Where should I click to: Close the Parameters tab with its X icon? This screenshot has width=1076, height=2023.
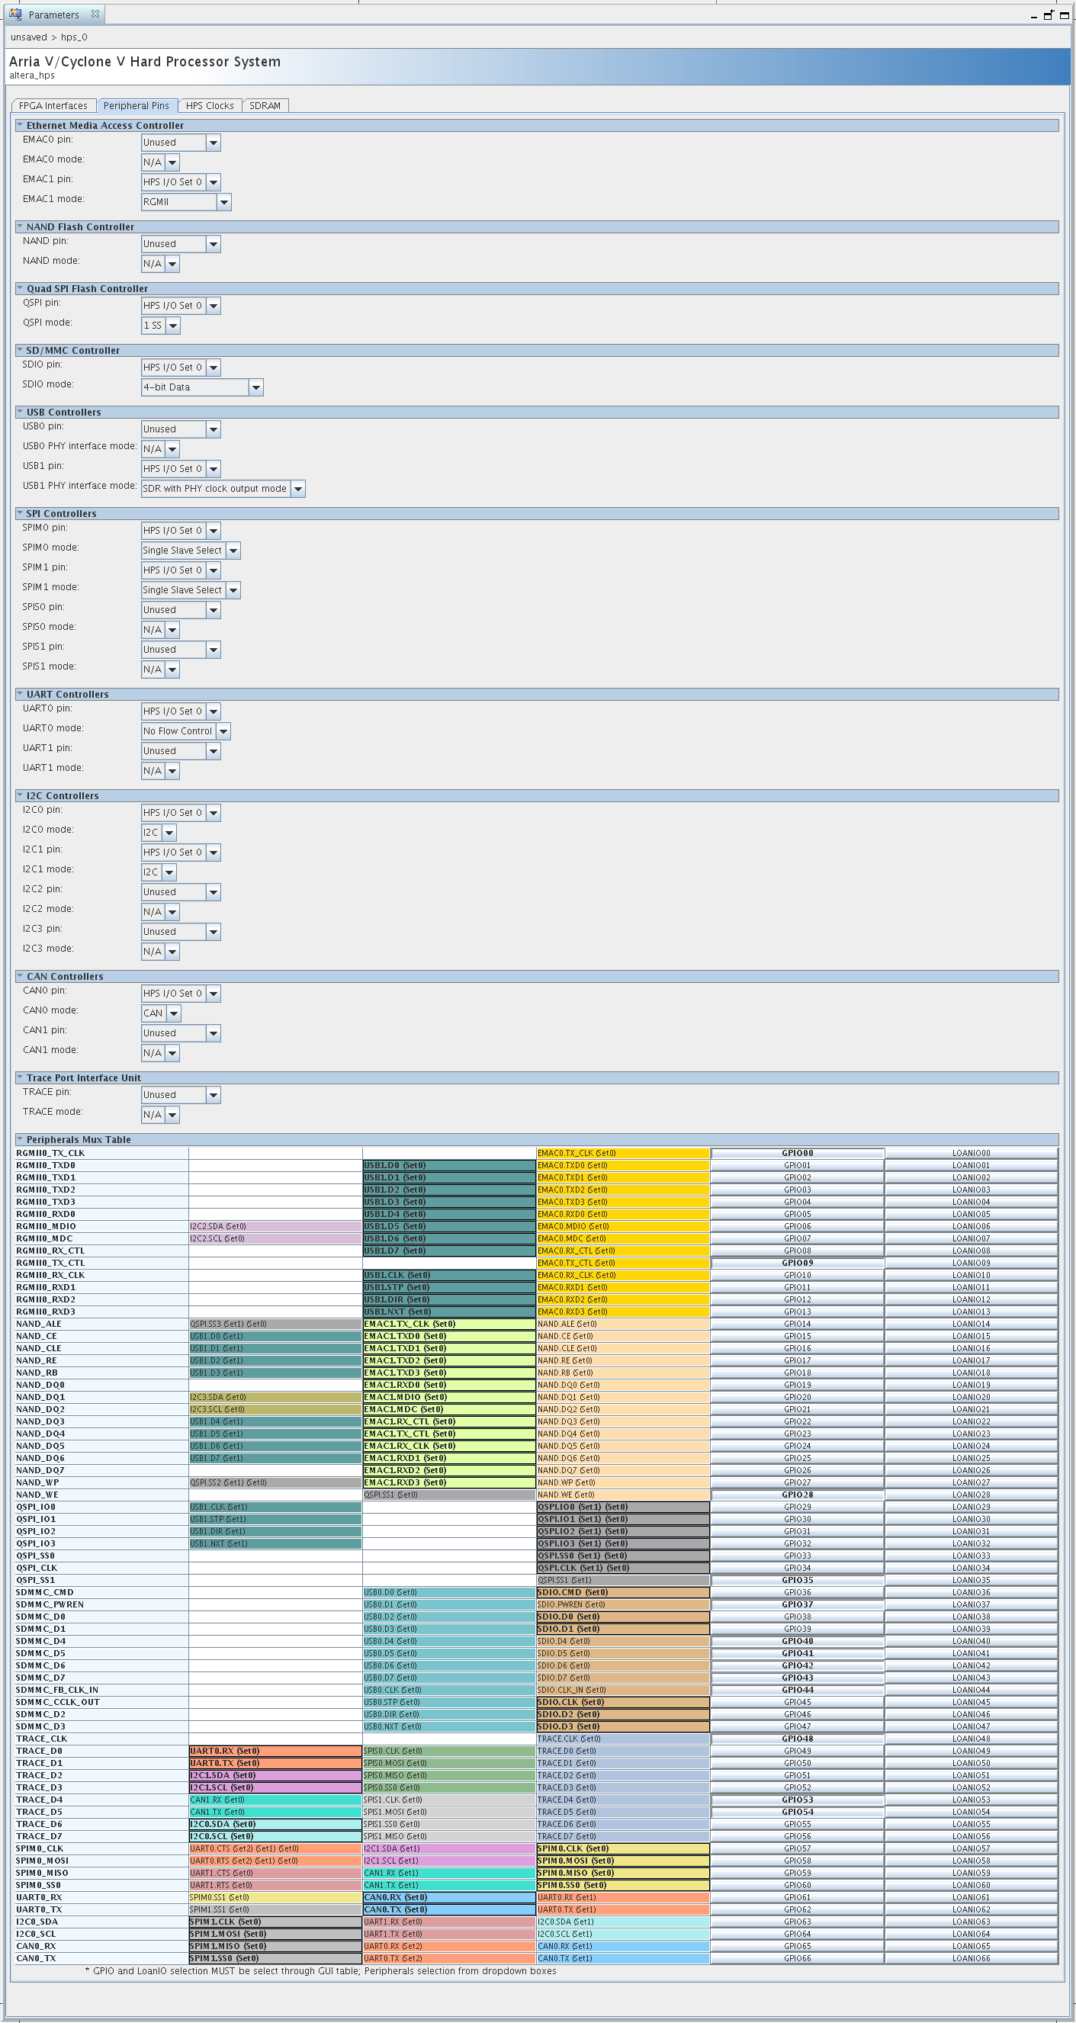click(x=95, y=14)
